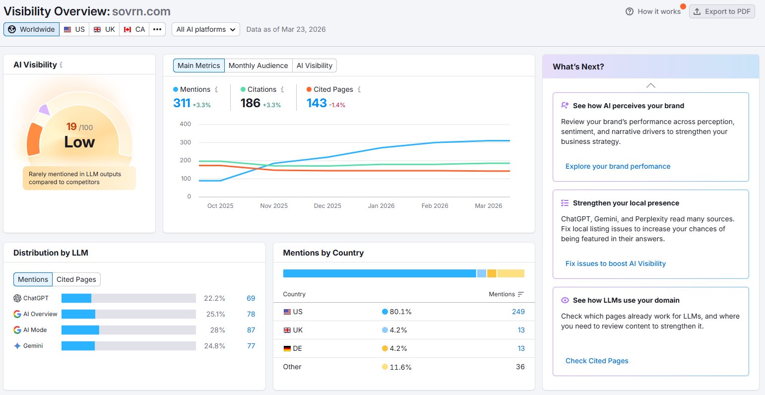Click the AI Mode distribution progress bar
This screenshot has height=395, width=765.
(x=128, y=330)
